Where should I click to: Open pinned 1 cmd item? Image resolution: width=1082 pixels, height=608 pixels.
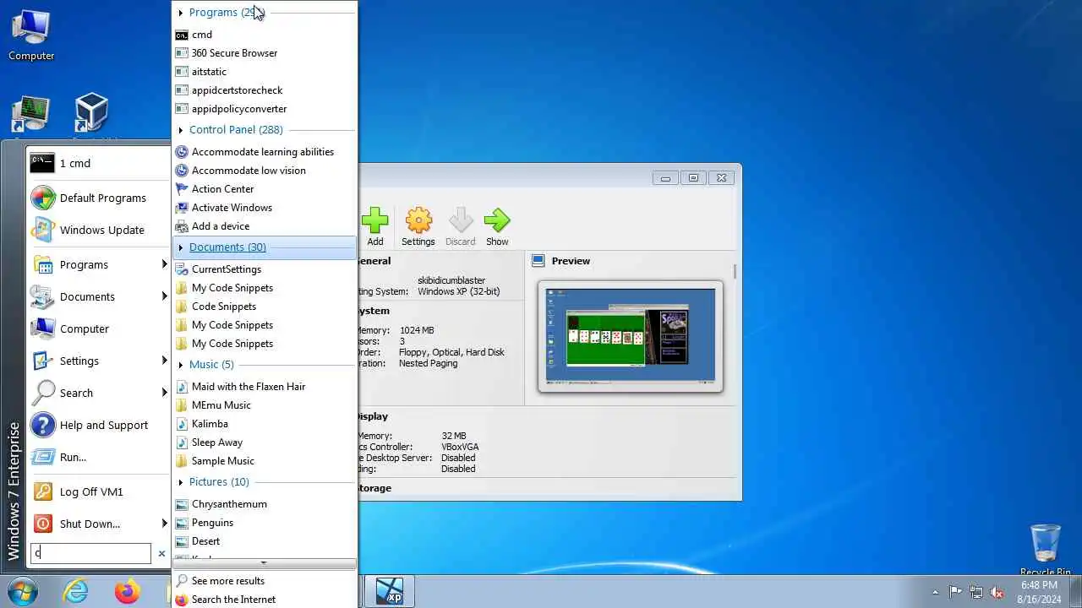click(x=99, y=163)
